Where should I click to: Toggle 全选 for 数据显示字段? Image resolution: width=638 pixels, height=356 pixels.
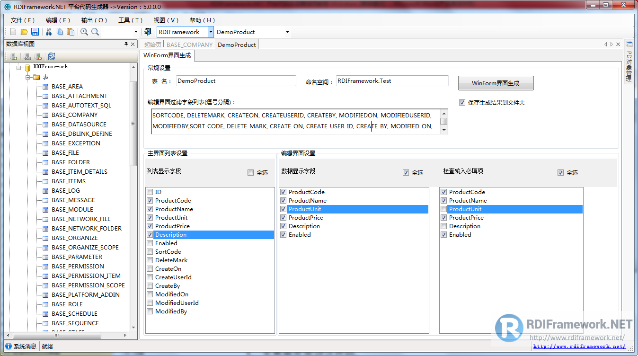(x=406, y=172)
